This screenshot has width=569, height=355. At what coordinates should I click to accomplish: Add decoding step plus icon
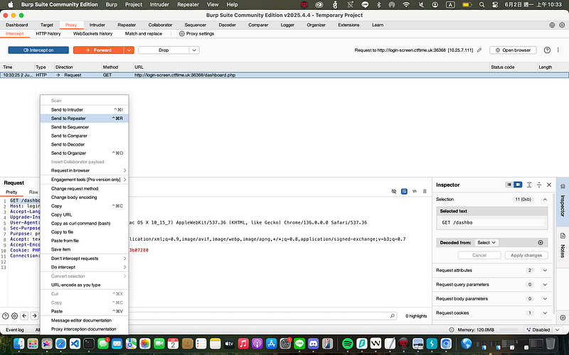pos(541,243)
